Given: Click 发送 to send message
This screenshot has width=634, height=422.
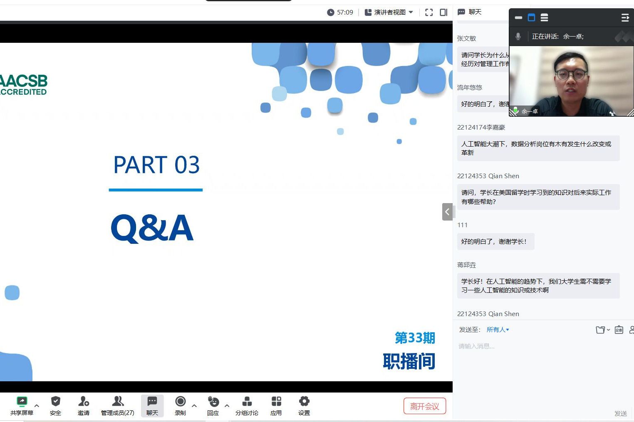Looking at the screenshot, I should (x=621, y=413).
